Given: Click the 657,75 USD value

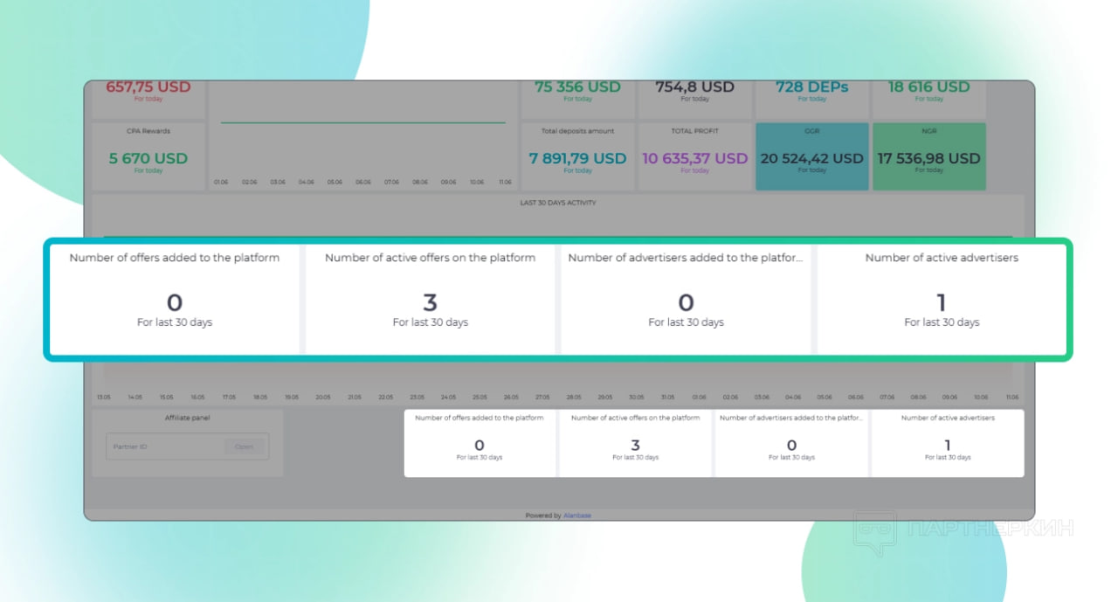Looking at the screenshot, I should pos(148,87).
